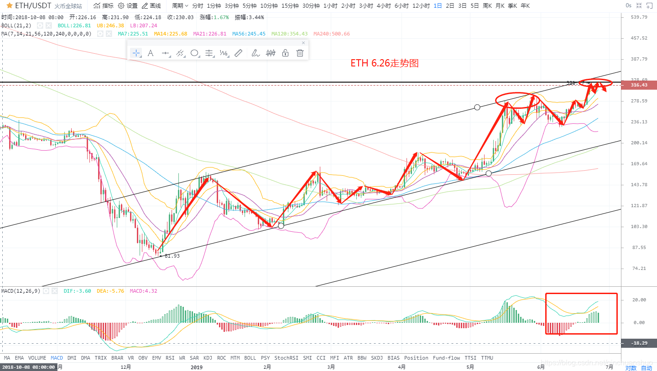Screen dimensions: 657x371
Task: Choose the Fund-flow indicator in bottom list
Action: [447, 358]
